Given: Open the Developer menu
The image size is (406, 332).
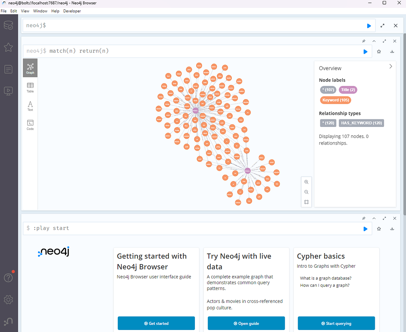Looking at the screenshot, I should coord(72,11).
